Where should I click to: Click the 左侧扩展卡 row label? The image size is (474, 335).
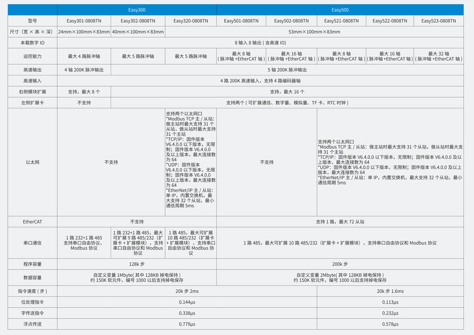click(x=33, y=103)
